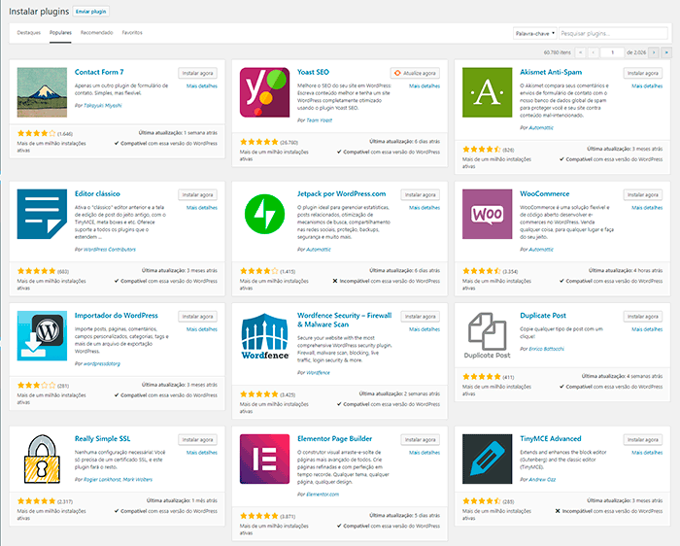Screen dimensions: 680x546
Task: Click the Elementor Page Builder icon
Action: [264, 459]
